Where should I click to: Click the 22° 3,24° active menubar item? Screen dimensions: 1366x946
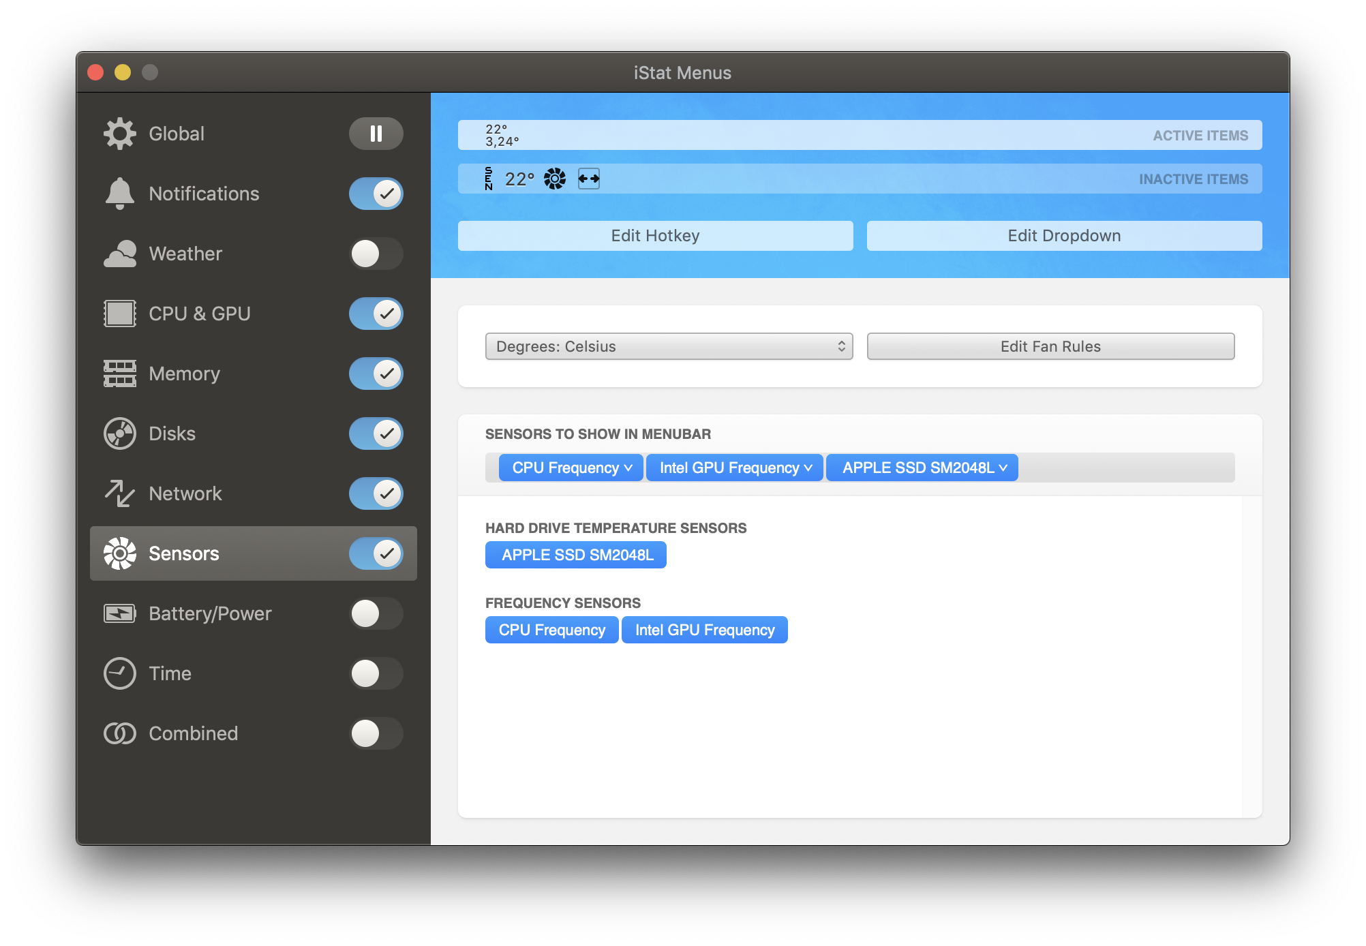point(502,135)
